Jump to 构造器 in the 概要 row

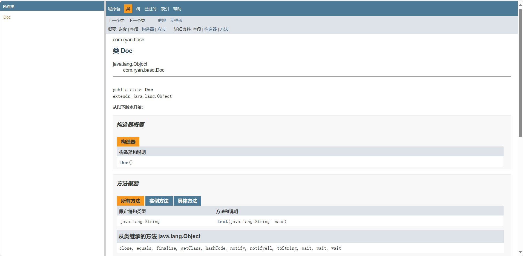[x=148, y=29]
